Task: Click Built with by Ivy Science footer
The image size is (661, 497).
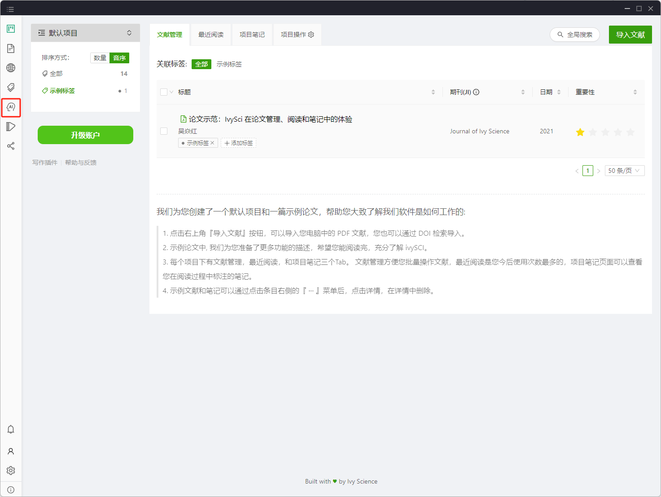Action: pos(341,481)
